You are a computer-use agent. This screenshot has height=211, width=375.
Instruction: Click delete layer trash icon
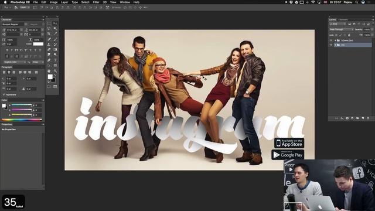click(x=368, y=118)
